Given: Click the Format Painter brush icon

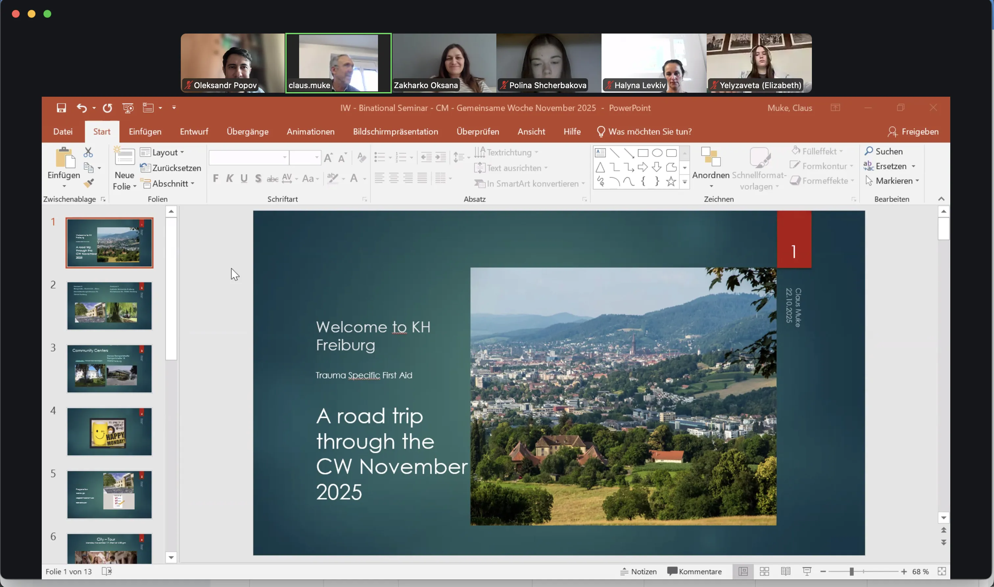Looking at the screenshot, I should 88,183.
